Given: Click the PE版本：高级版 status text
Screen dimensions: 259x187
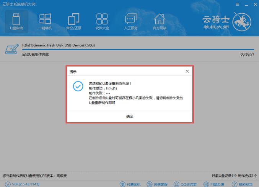Looking at the screenshot, I should [x=34, y=176].
